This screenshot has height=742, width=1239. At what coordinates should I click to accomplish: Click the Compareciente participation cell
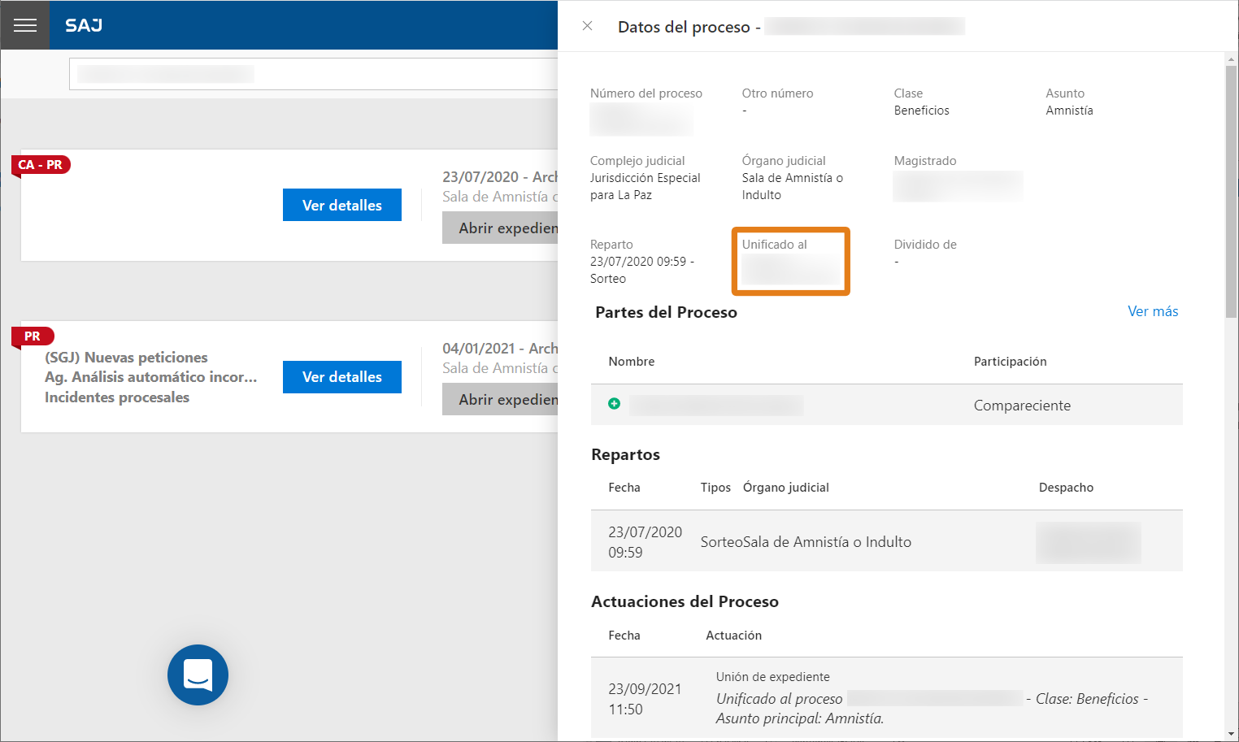pyautogui.click(x=1022, y=405)
